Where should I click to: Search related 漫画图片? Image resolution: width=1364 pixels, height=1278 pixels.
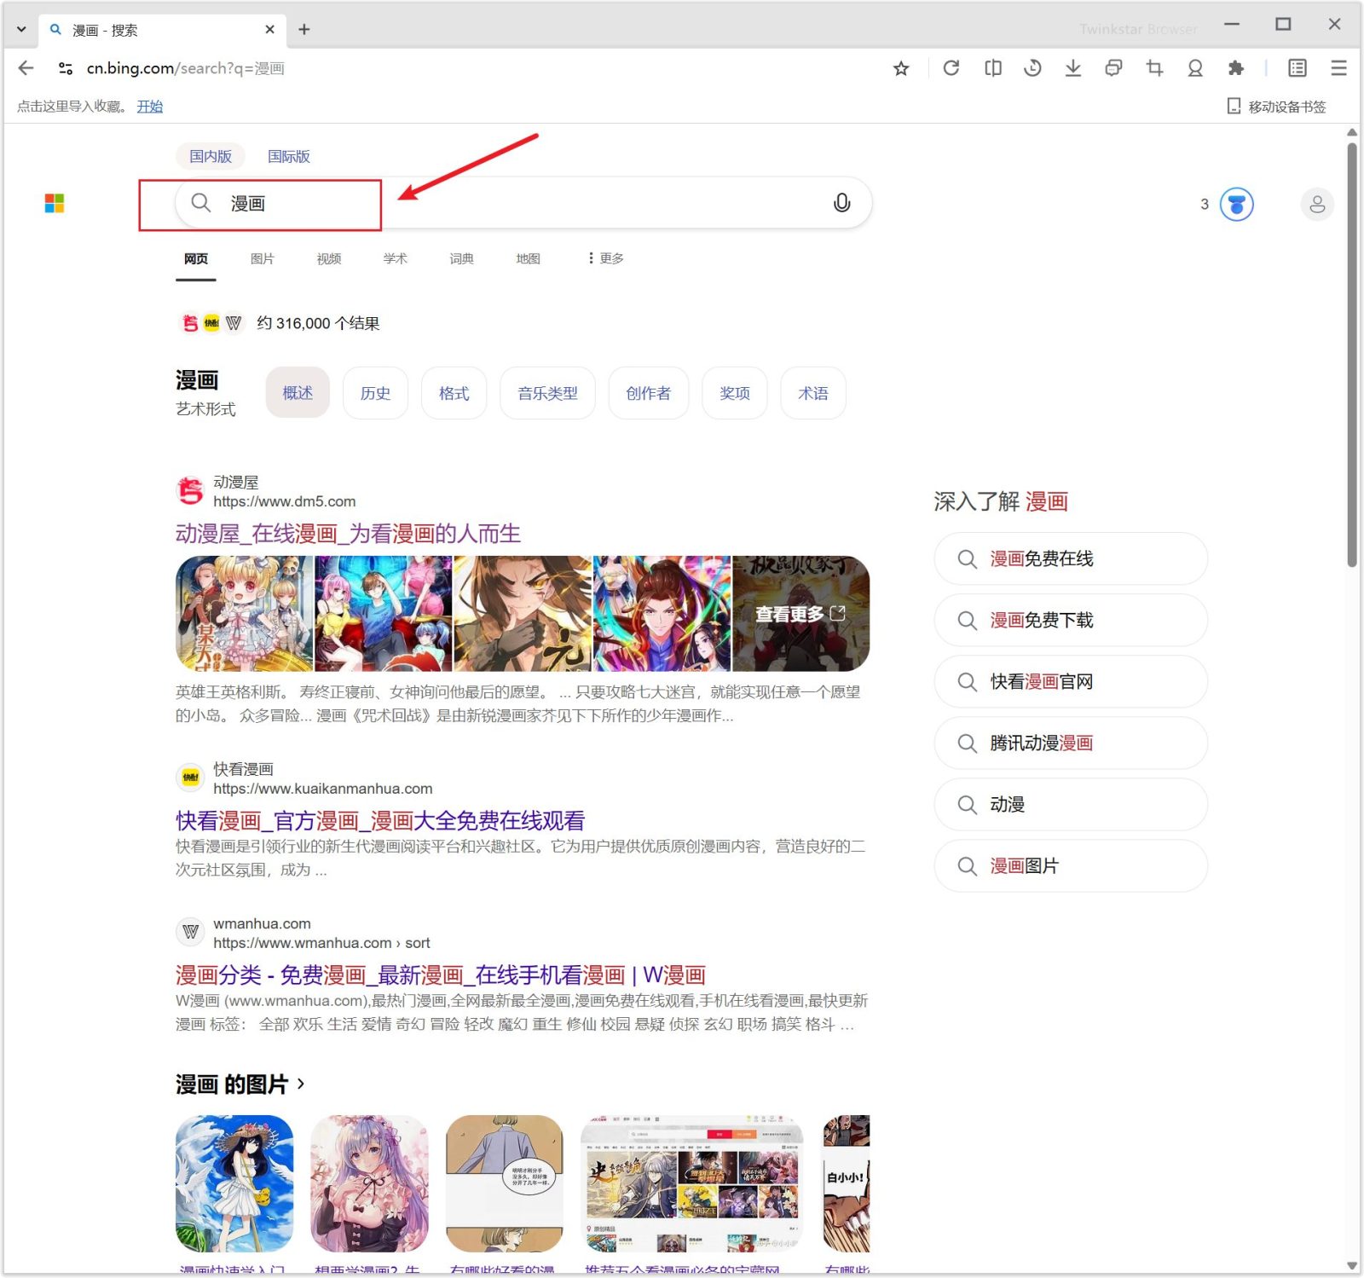point(1071,865)
